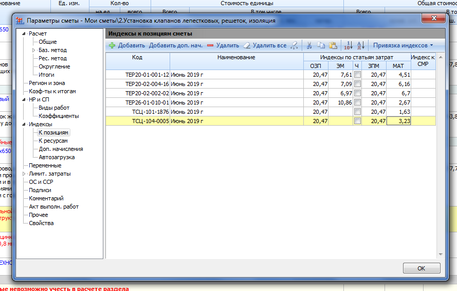Select К ресурсам tree item

[x=53, y=141]
